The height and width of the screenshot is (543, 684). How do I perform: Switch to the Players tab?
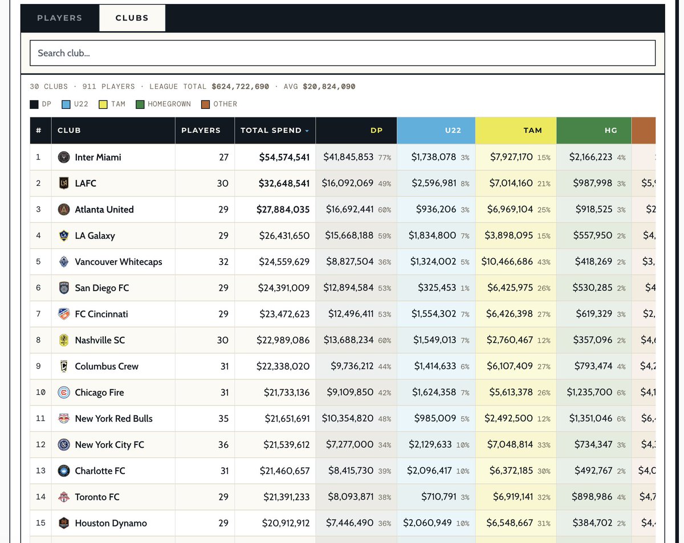(60, 18)
